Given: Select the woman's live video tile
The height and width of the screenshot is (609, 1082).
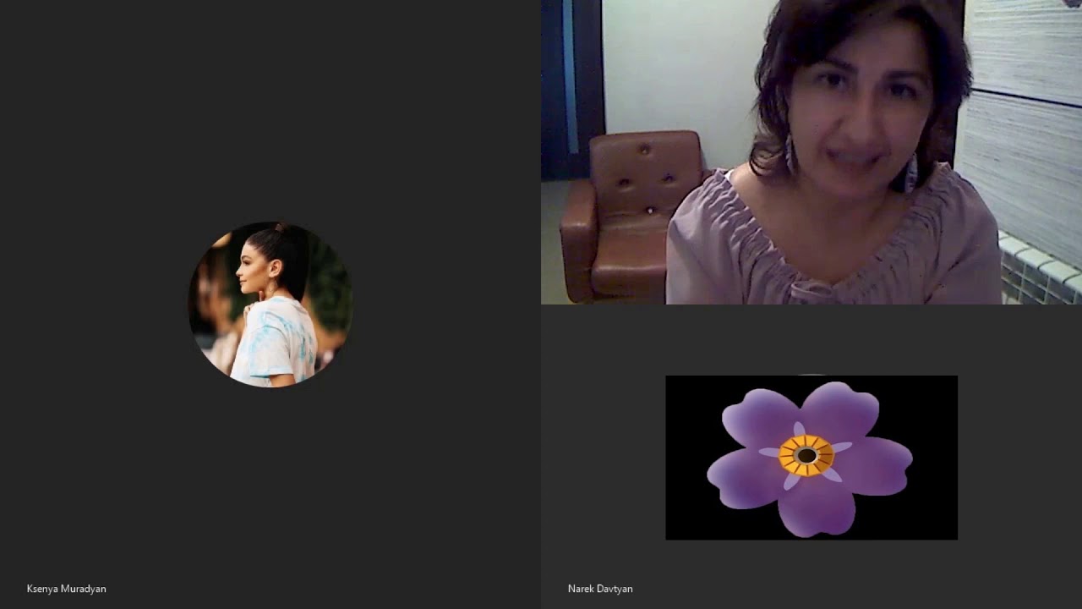Looking at the screenshot, I should click(x=811, y=152).
